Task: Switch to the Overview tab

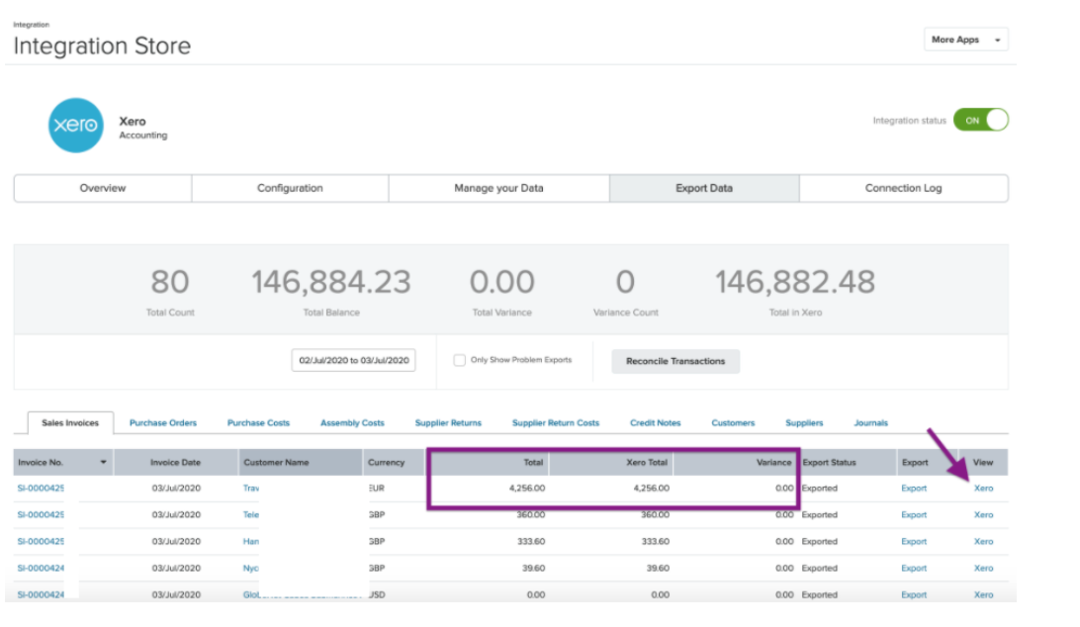Action: [103, 188]
